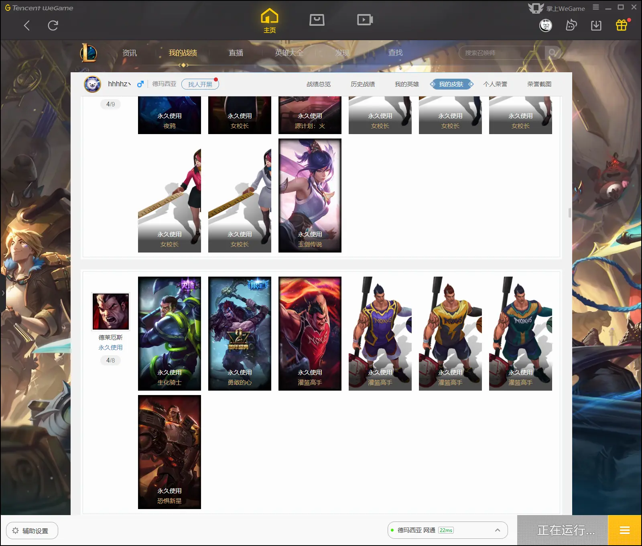Open the 生化骑士 skin card
The height and width of the screenshot is (546, 642).
point(169,334)
